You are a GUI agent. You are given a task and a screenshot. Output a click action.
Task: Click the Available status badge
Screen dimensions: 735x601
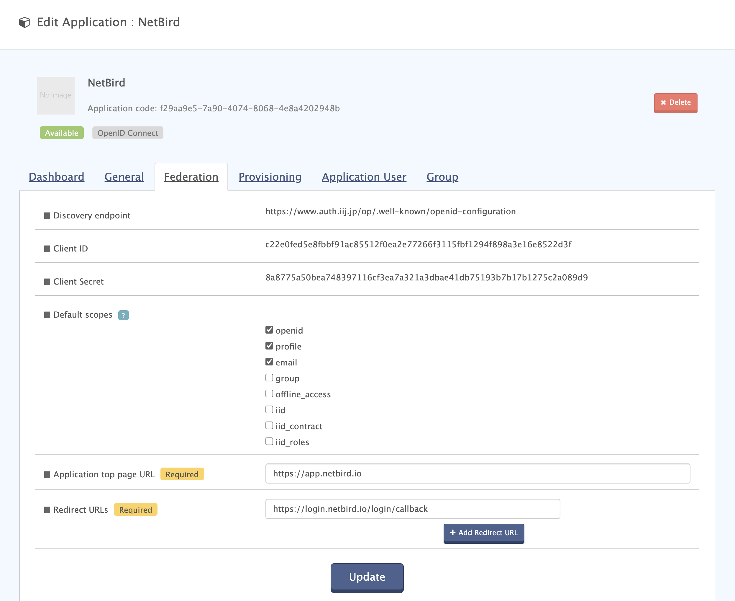62,133
